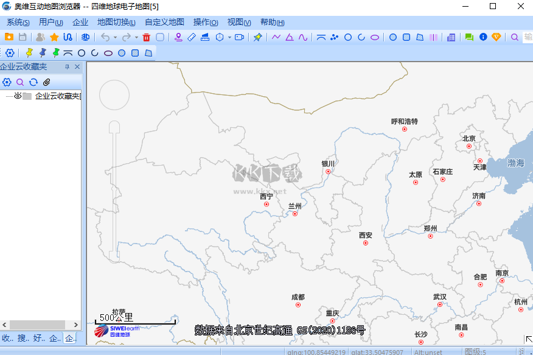Viewport: 533px width, 355px height.
Task: Pin the 企业云收藏夹 panel open
Action: 68,67
